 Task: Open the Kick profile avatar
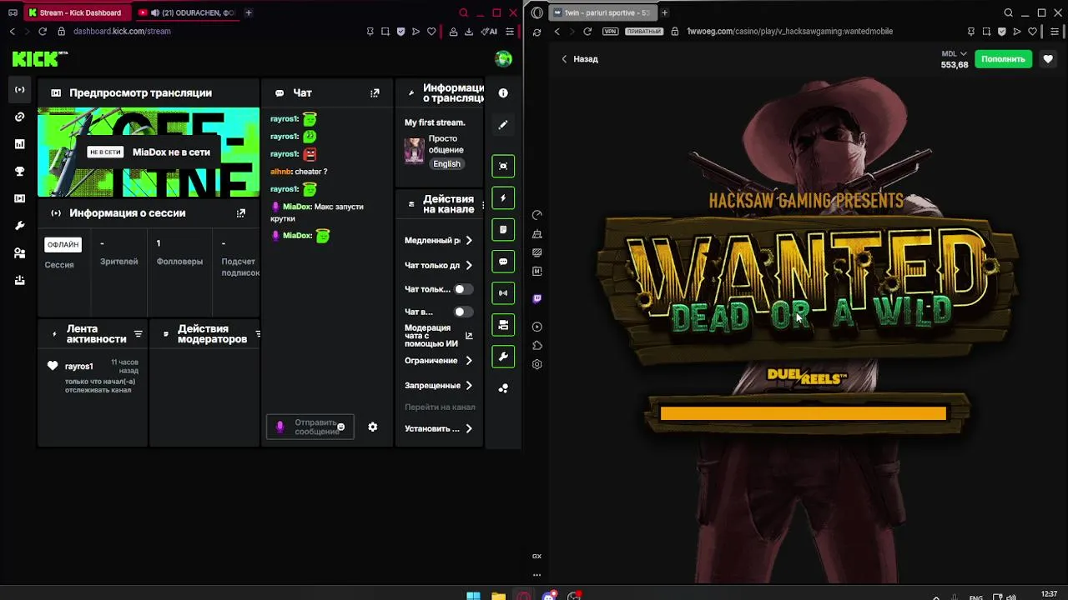click(503, 58)
